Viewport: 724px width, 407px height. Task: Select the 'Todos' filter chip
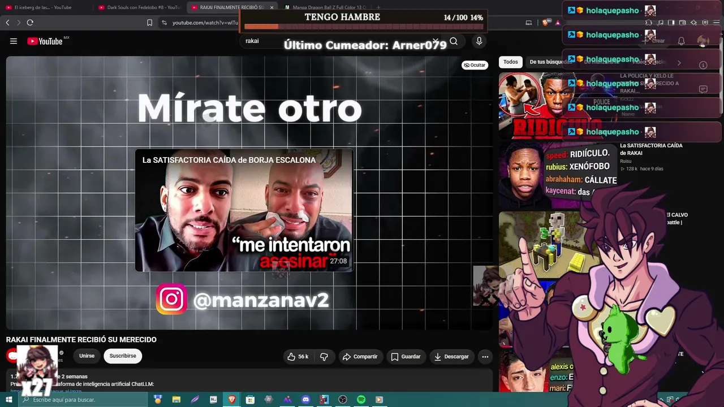click(x=511, y=62)
